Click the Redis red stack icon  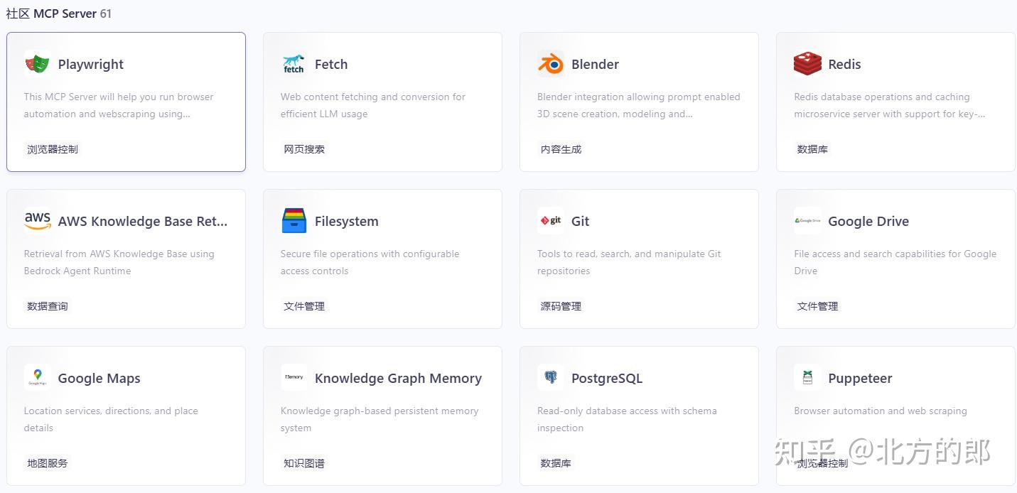tap(807, 64)
